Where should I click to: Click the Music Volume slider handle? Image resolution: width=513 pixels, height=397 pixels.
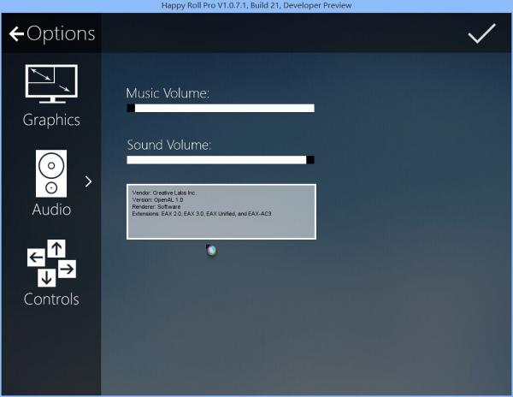coord(131,109)
